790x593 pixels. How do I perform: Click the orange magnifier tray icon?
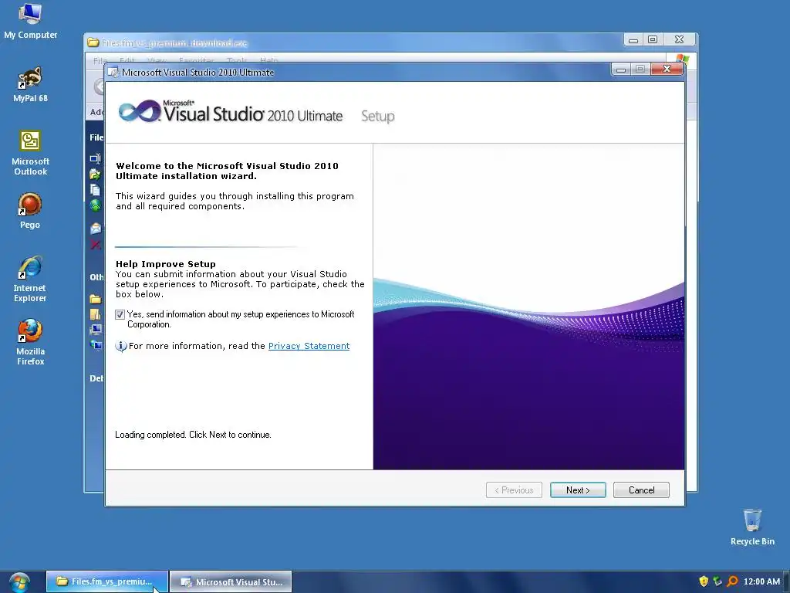click(x=733, y=581)
